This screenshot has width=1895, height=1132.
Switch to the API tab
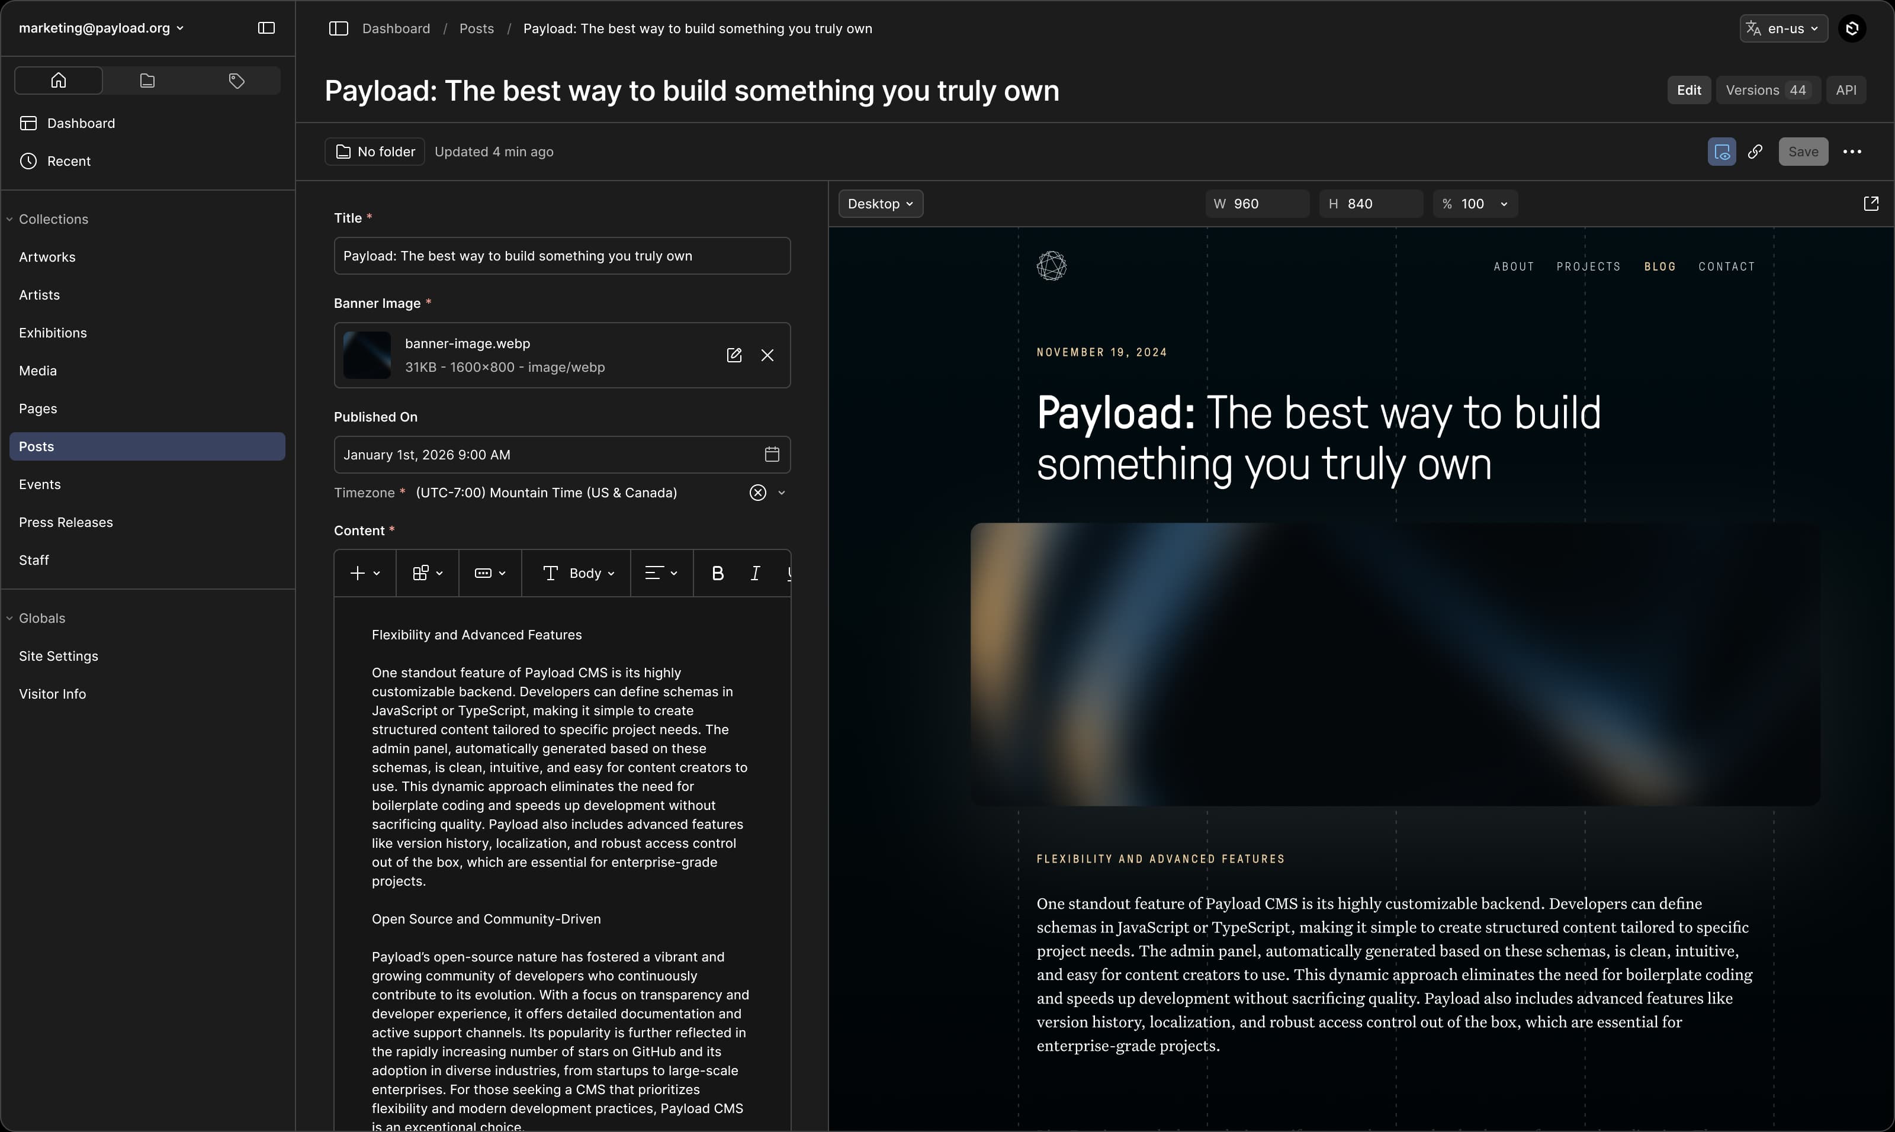[x=1845, y=90]
